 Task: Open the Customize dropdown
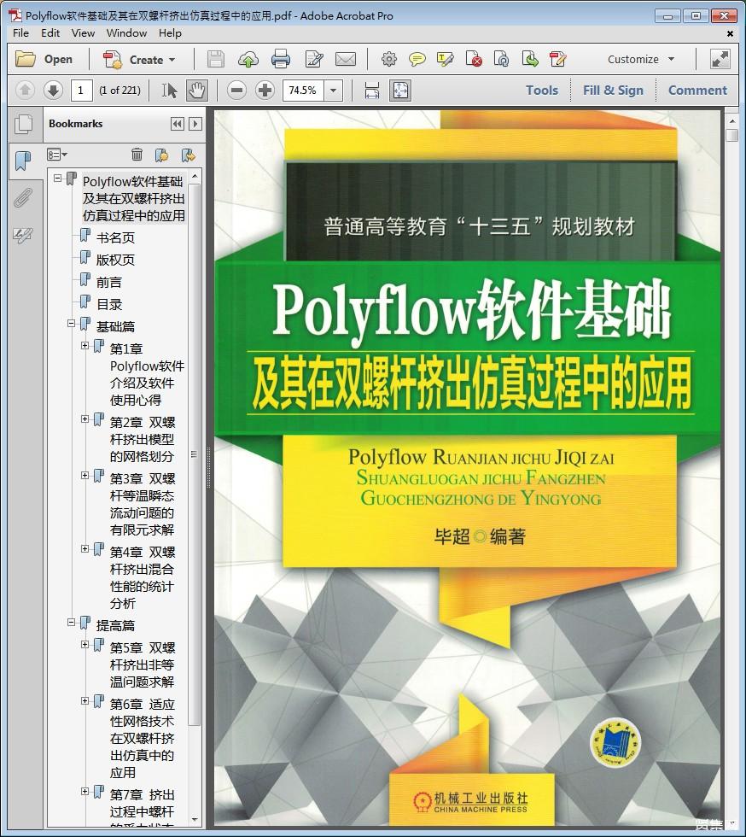click(x=641, y=59)
